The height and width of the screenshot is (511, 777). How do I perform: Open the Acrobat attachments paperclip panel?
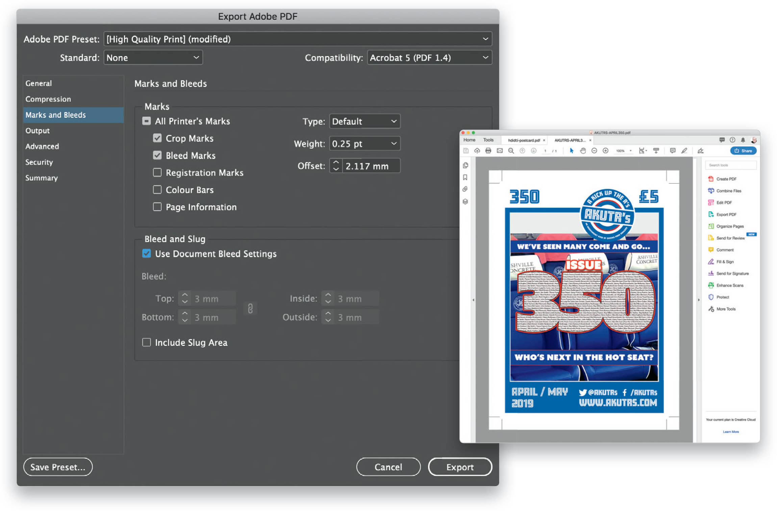(465, 189)
